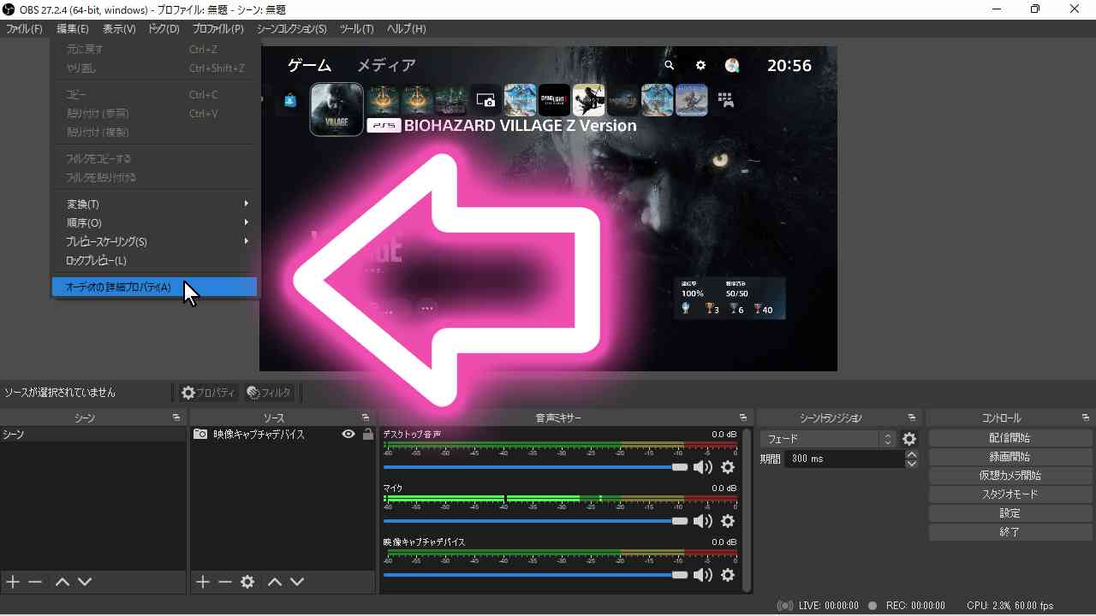Click the audio mixer vertical scrollbar
The width and height of the screenshot is (1096, 616).
[748, 510]
